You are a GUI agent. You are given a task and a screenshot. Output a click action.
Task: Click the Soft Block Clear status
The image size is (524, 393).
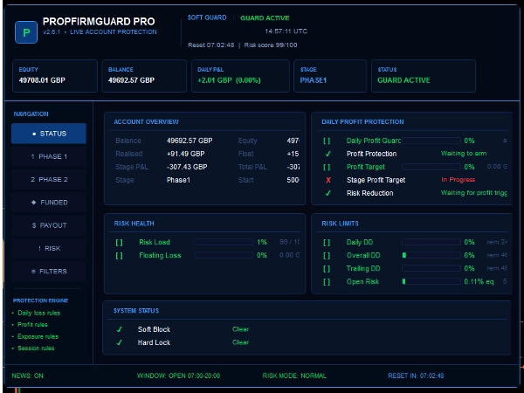point(241,329)
